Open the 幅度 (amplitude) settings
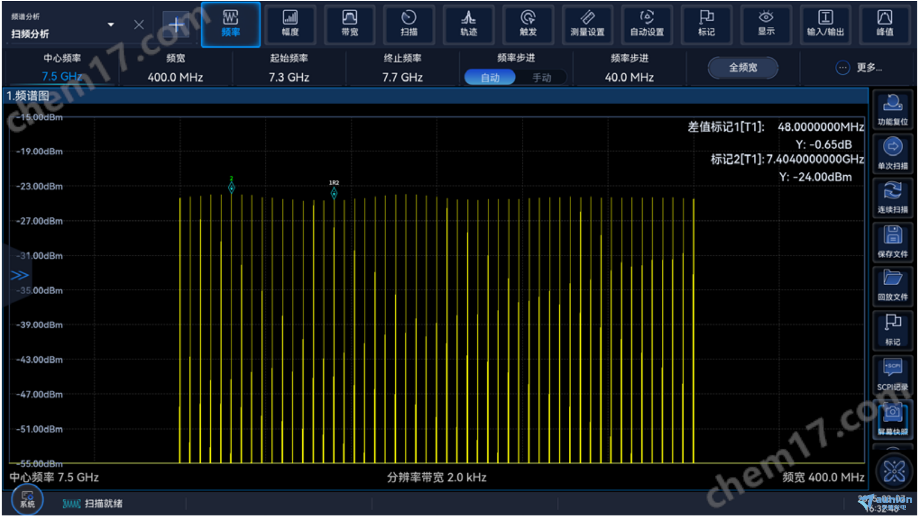The width and height of the screenshot is (919, 516). (290, 24)
